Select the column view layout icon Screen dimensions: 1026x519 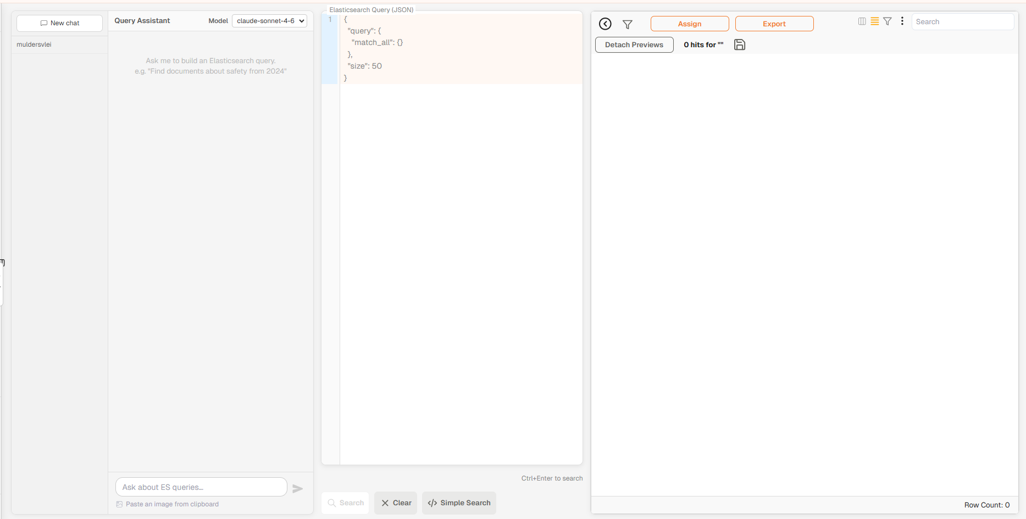862,21
